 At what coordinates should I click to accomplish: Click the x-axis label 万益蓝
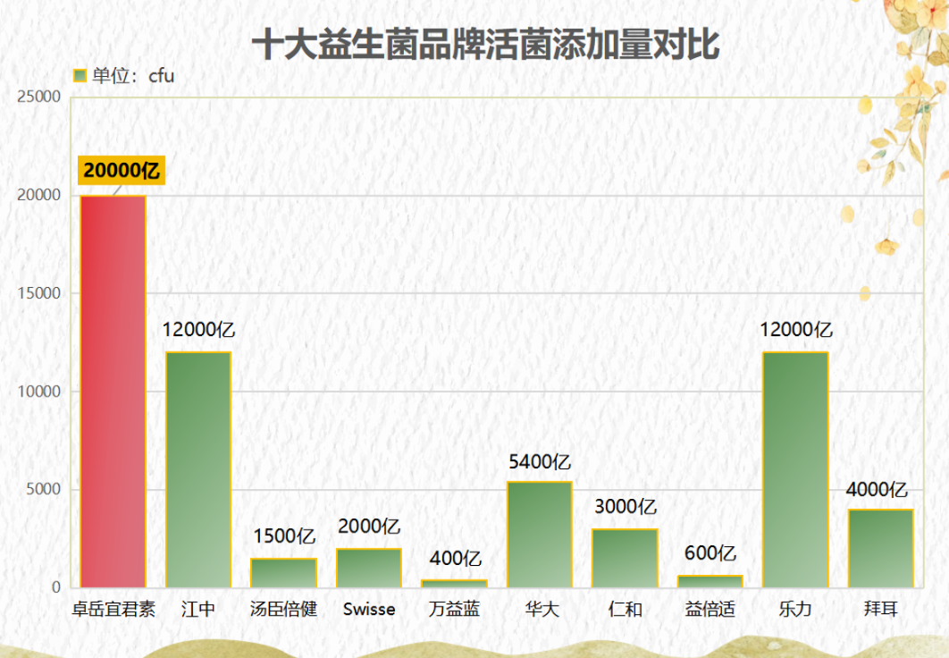(x=455, y=609)
